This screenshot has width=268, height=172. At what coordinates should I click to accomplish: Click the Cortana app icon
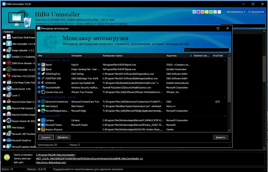[43, 120]
